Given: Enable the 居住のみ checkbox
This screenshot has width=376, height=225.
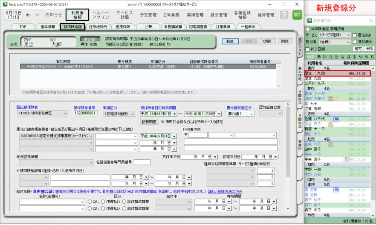Looking at the screenshot, I should coord(355,35).
